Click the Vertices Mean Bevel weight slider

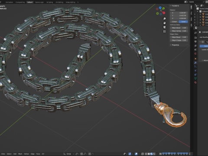tap(179, 28)
